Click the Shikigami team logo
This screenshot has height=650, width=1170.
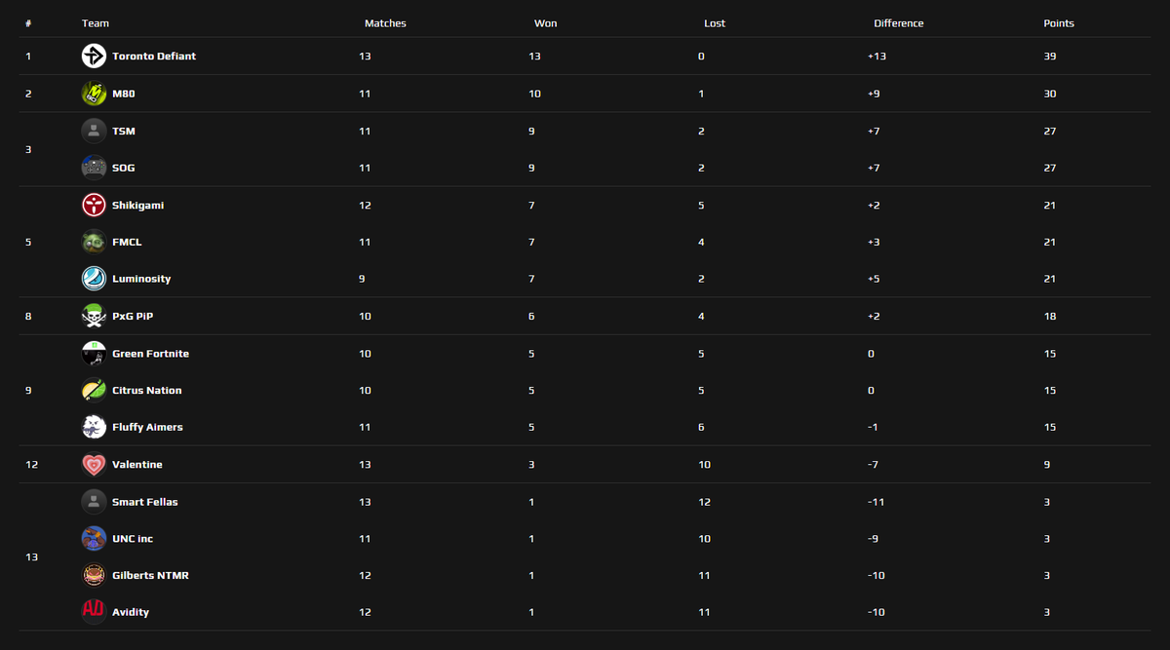[x=94, y=205]
